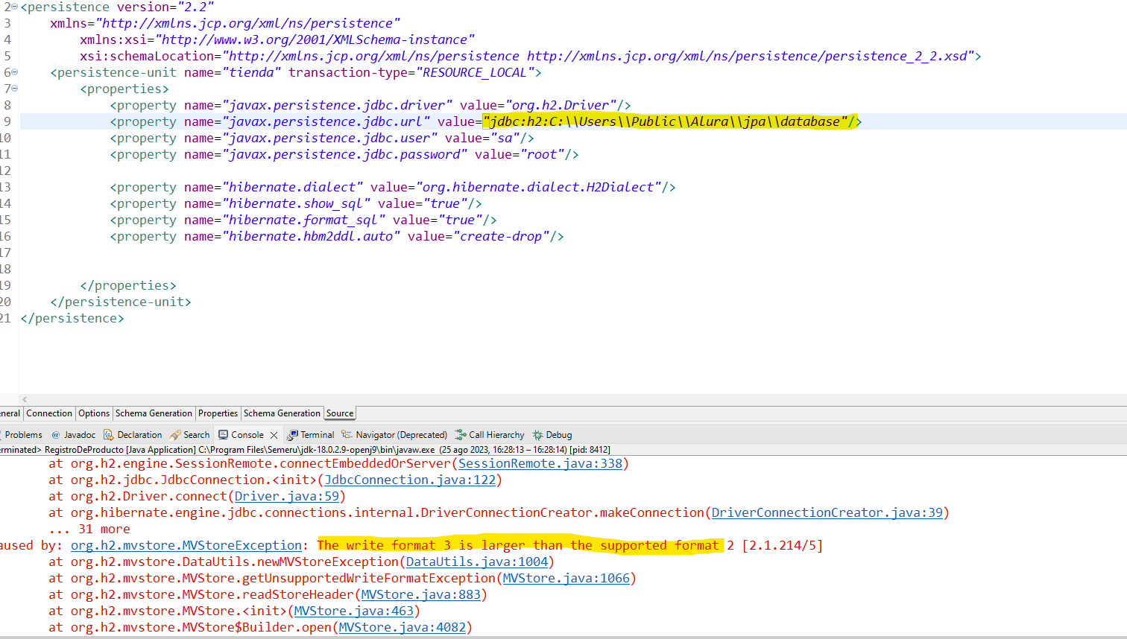Open DriverConnectionCreator.java:39 link

827,512
